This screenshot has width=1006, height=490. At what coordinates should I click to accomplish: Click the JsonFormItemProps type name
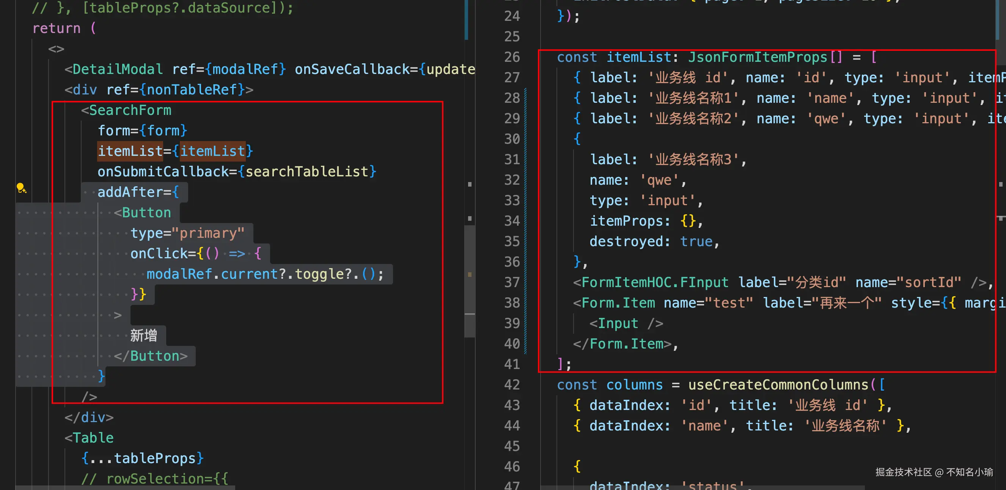pos(757,57)
